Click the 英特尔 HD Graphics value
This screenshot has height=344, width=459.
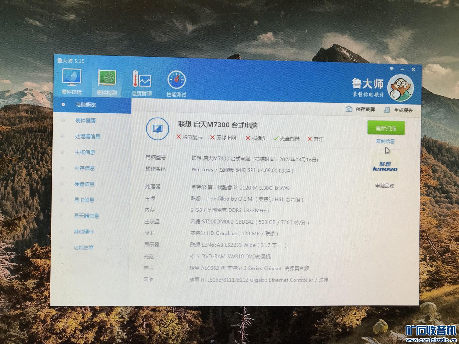coord(234,233)
